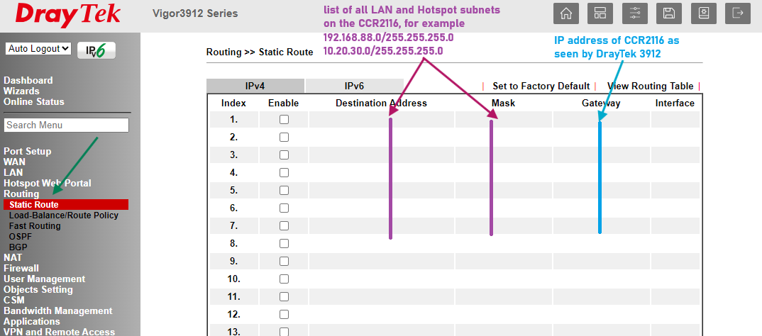Viewport: 762px width, 336px height.
Task: Open BGP submenu item
Action: pyautogui.click(x=18, y=247)
